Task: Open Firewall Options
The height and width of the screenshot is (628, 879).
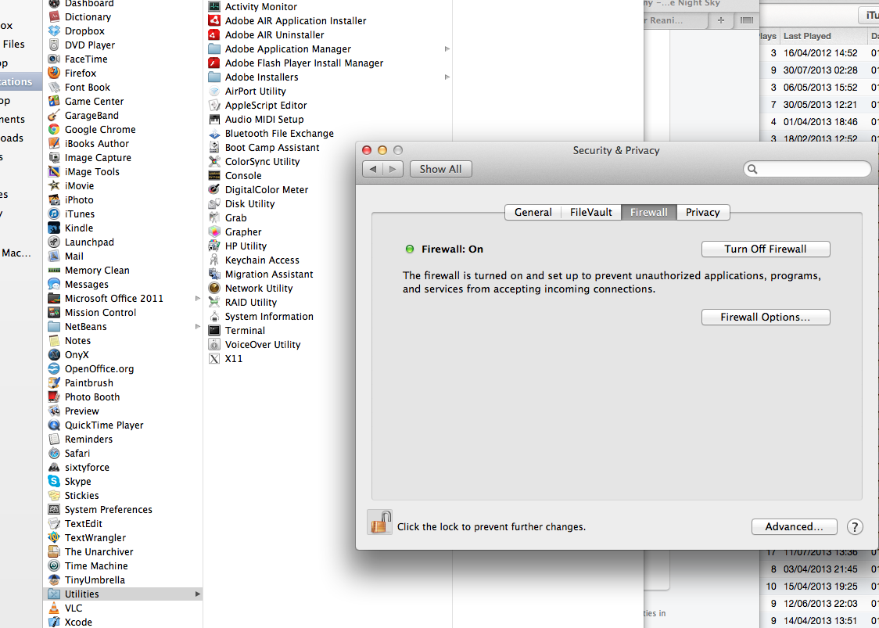Action: click(x=765, y=317)
